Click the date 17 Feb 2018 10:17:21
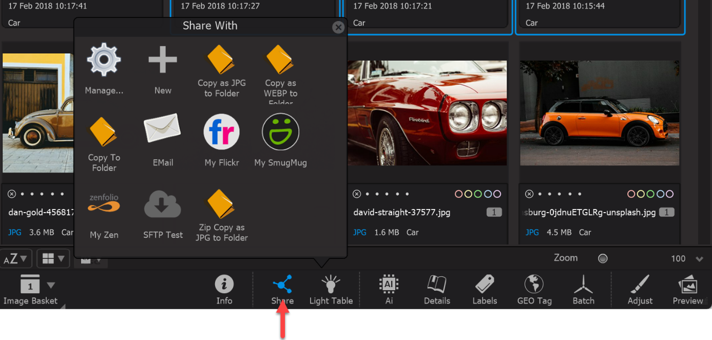The image size is (712, 340). coord(393,6)
